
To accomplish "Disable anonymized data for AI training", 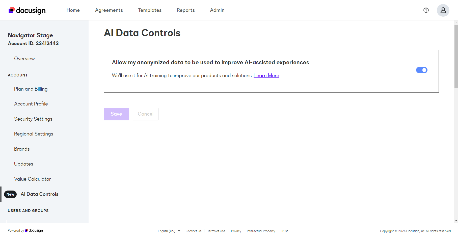I will [x=422, y=70].
